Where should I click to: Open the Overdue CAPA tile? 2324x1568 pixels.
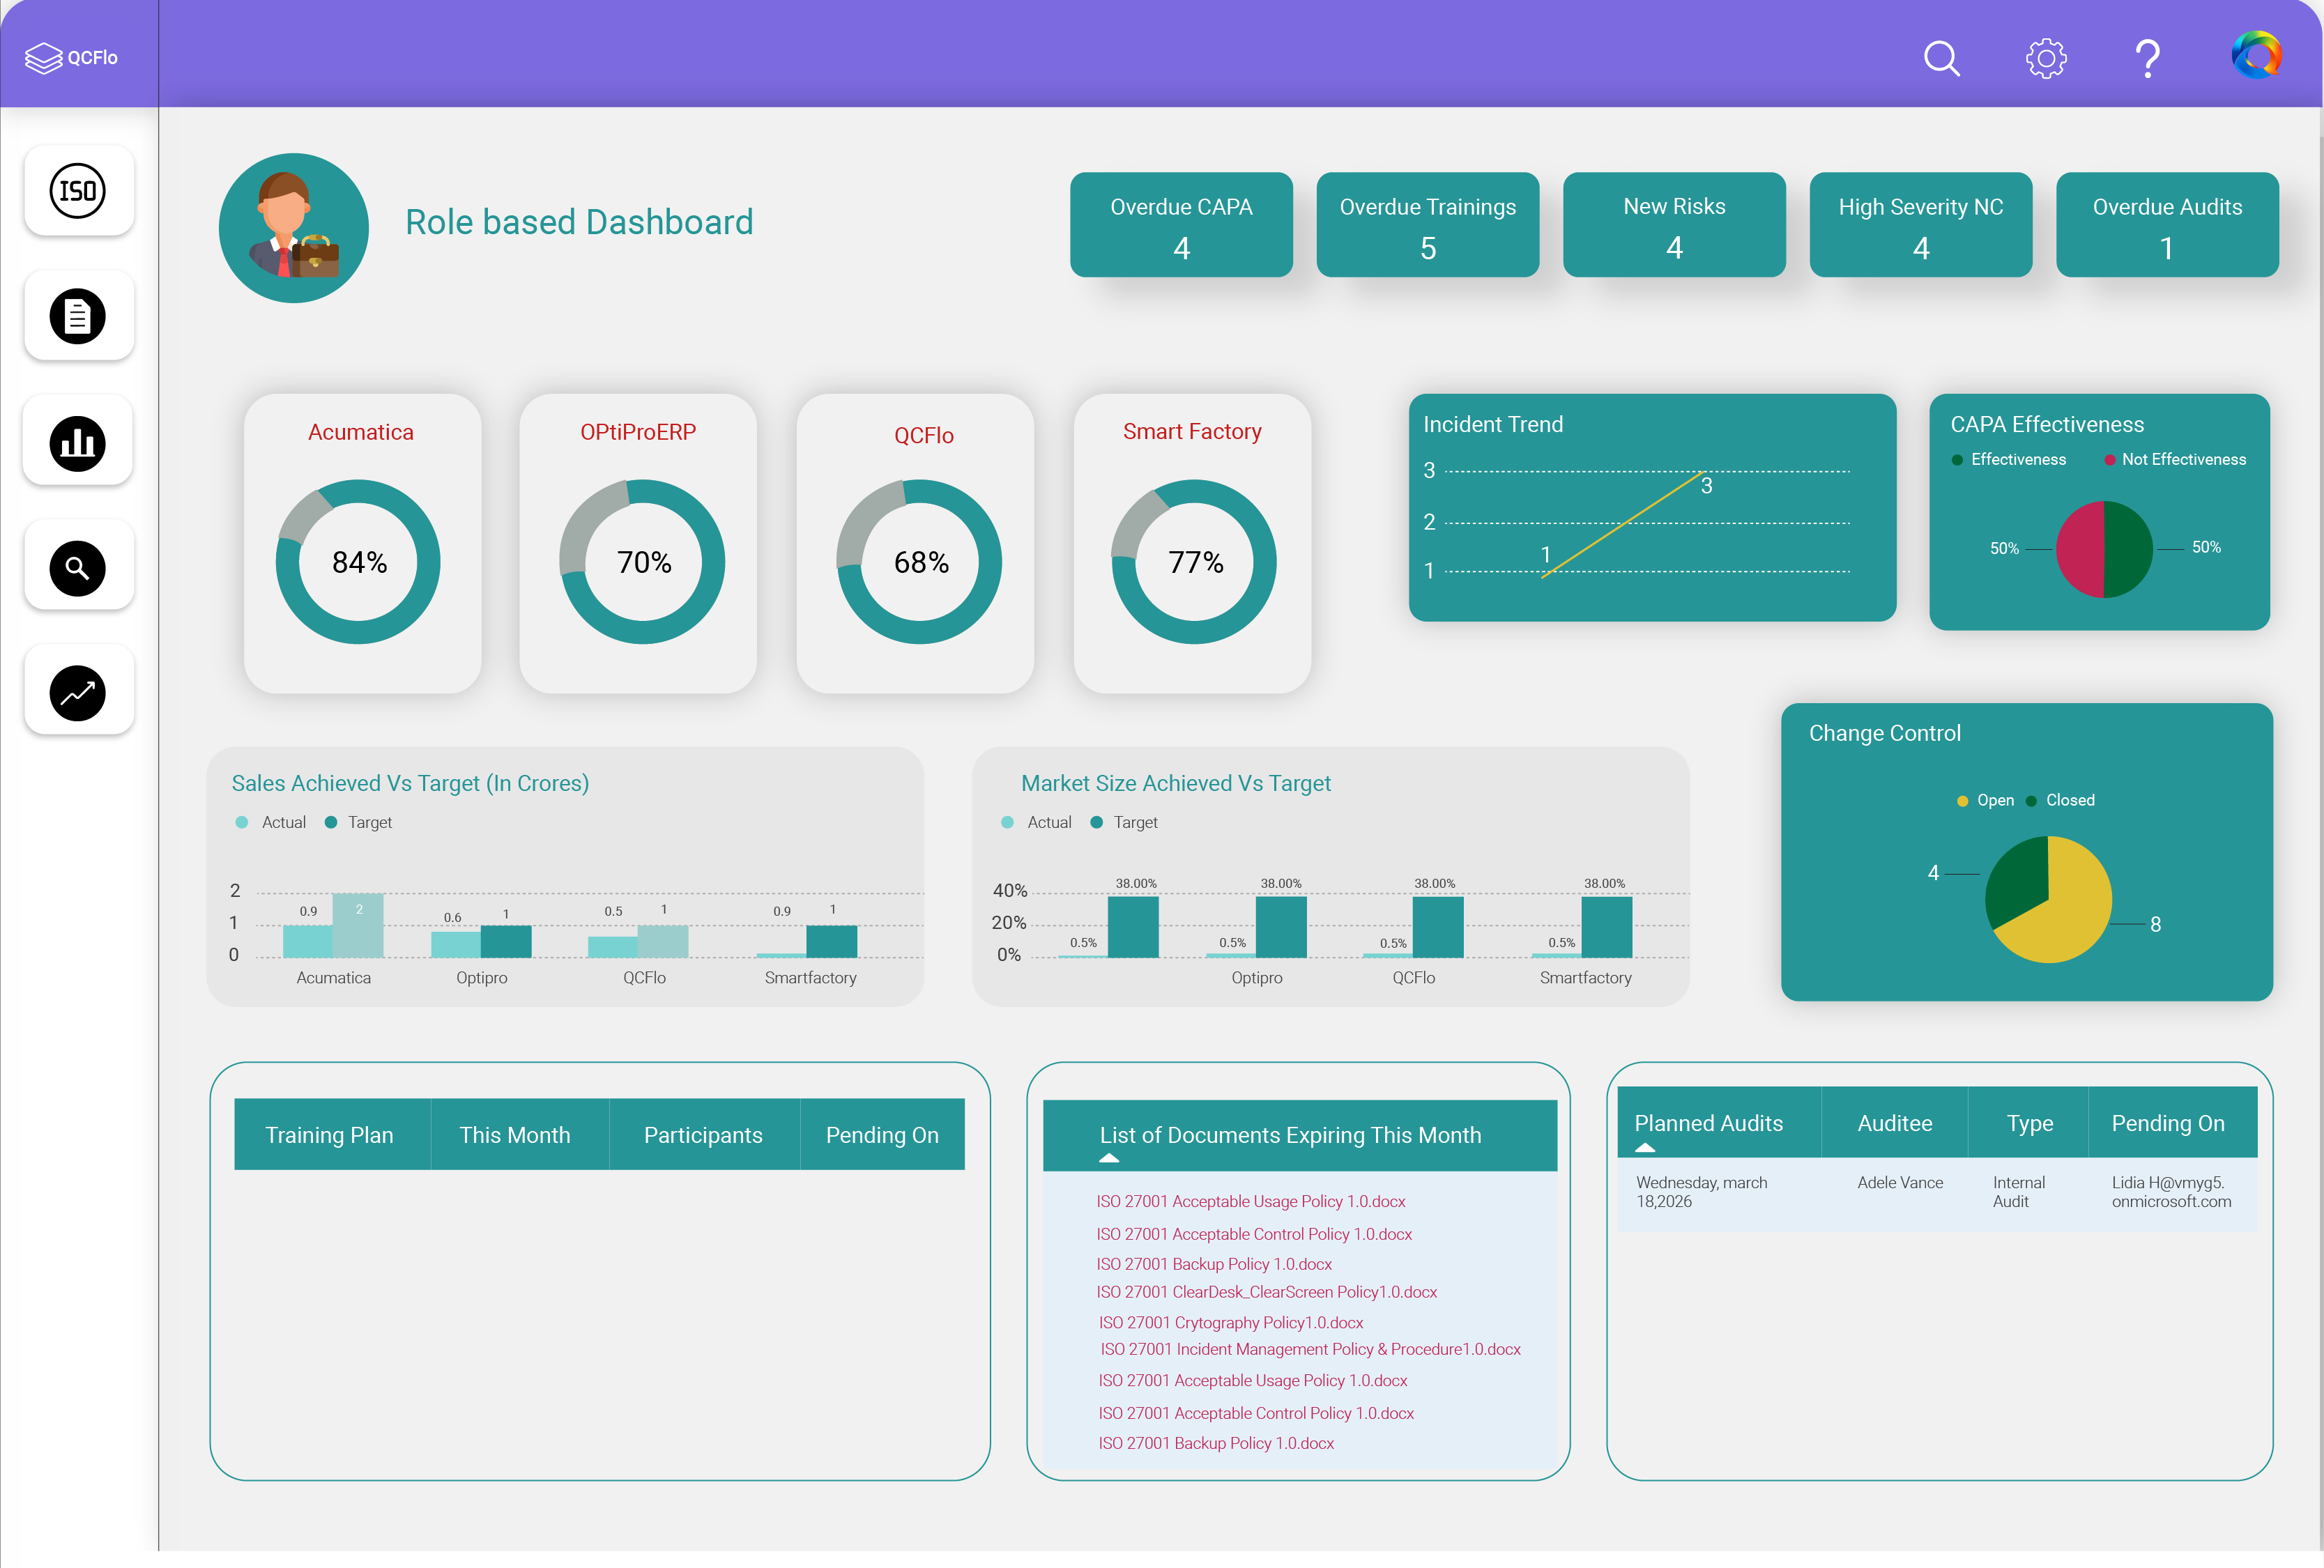1181,225
